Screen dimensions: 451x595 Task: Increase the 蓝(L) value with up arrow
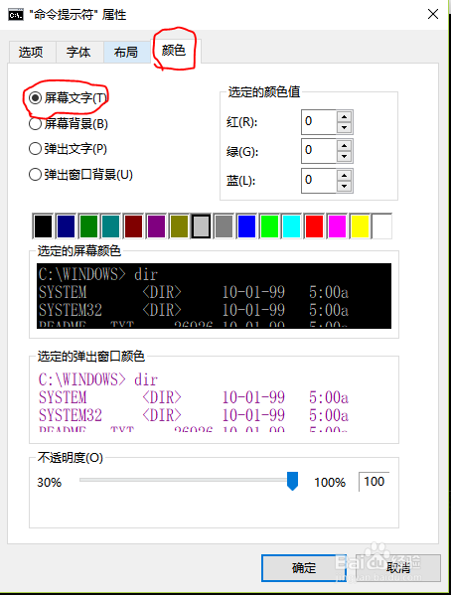tap(344, 175)
